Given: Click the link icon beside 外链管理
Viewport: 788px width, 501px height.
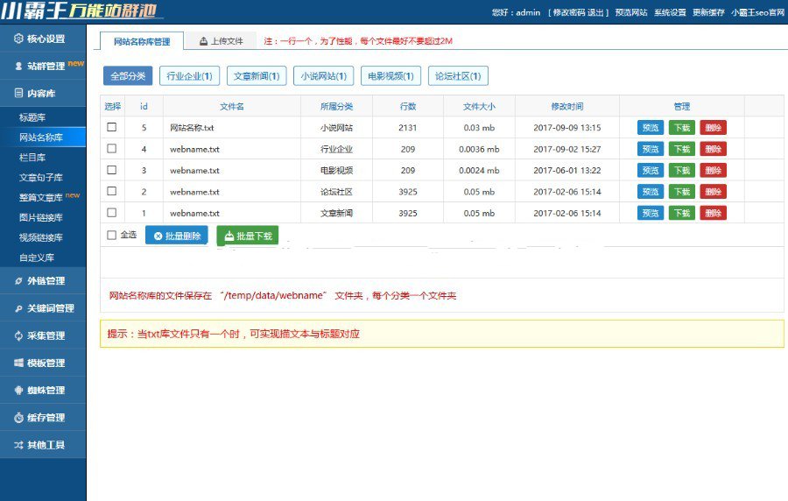Looking at the screenshot, I should pyautogui.click(x=19, y=281).
